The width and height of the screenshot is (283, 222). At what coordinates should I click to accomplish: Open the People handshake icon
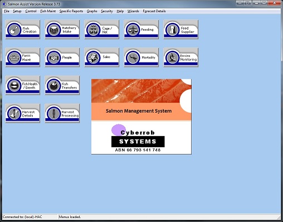[62, 57]
